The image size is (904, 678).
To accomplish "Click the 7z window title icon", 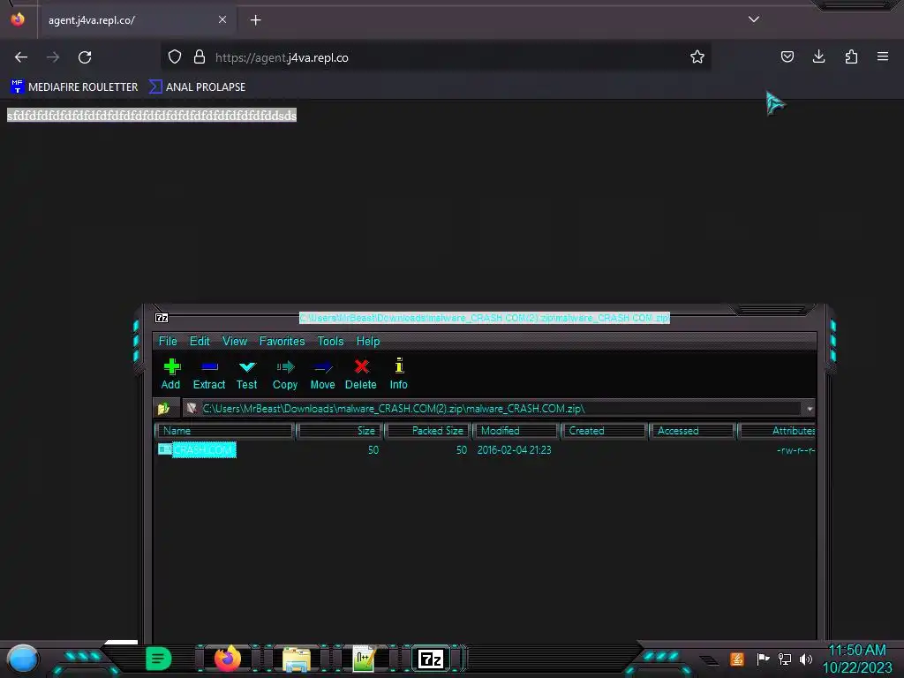I will [x=162, y=318].
